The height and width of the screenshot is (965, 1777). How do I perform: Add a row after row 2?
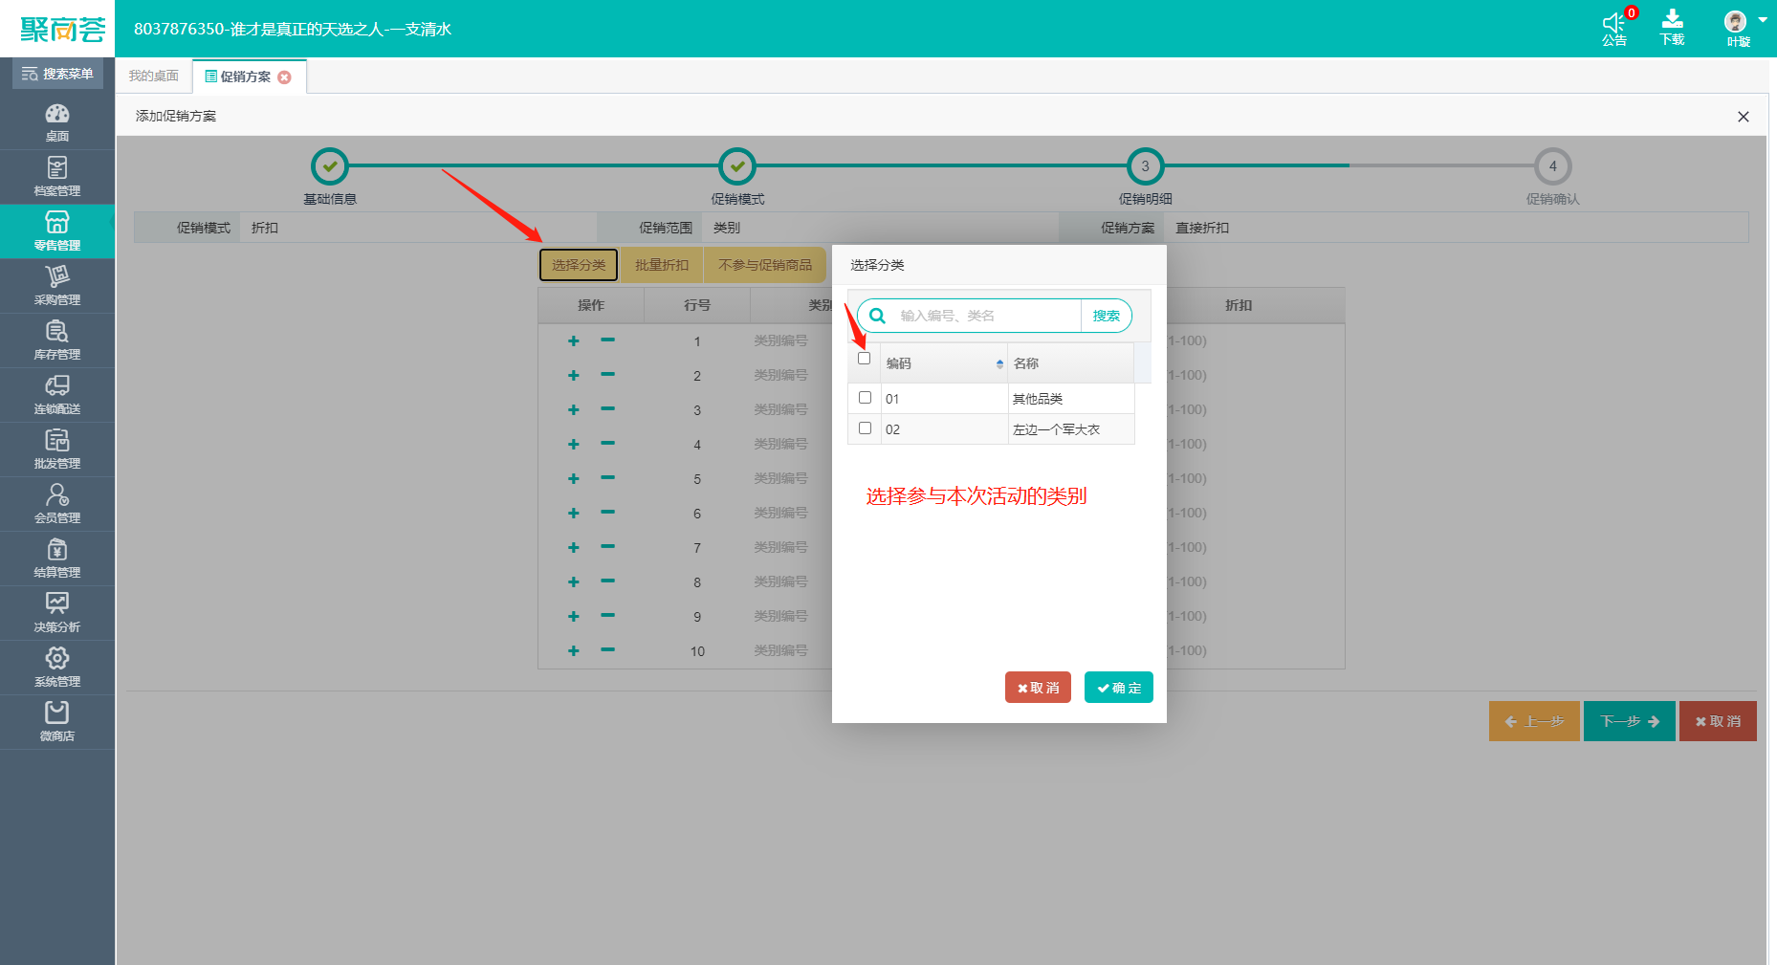point(574,375)
